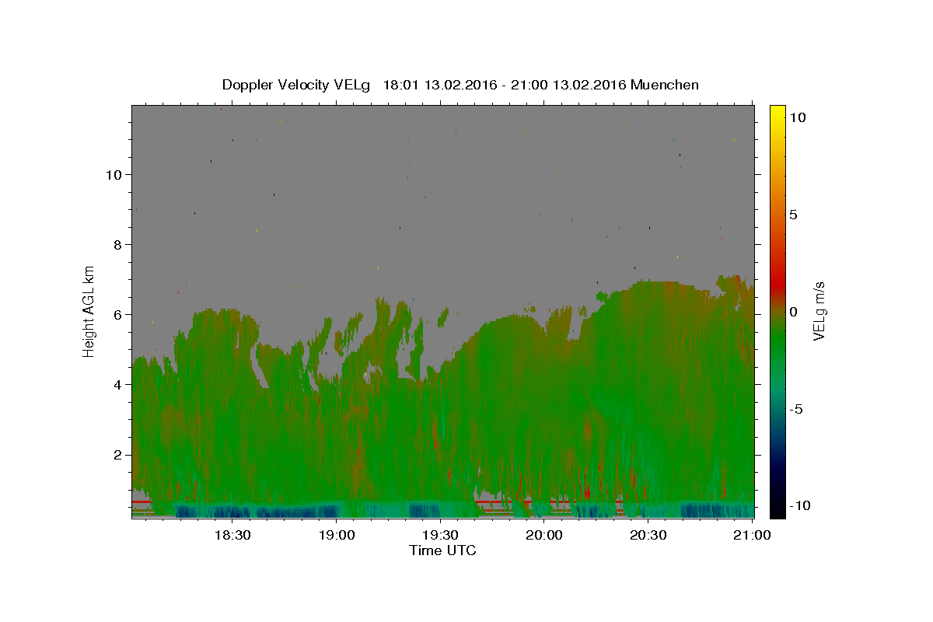This screenshot has height=622, width=933.
Task: Click the colorbar label '-5'
Action: pyautogui.click(x=796, y=409)
